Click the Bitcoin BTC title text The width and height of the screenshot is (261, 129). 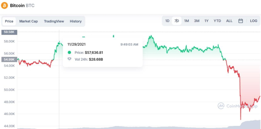coord(22,5)
